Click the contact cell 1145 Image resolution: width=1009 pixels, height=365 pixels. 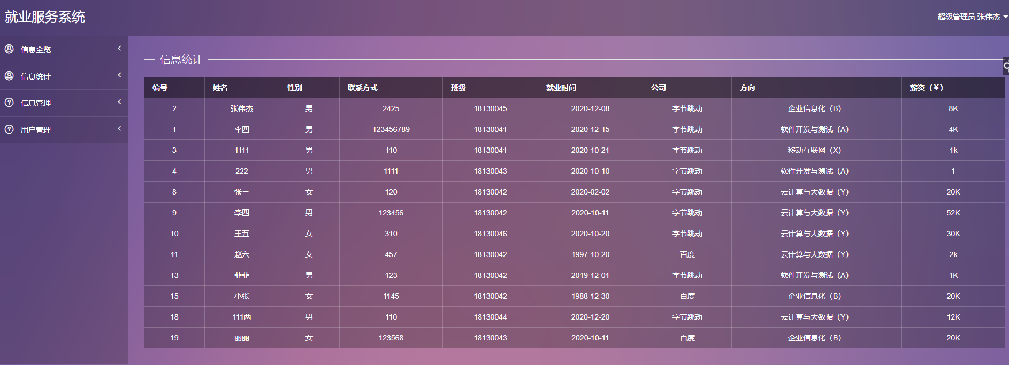[x=391, y=296]
